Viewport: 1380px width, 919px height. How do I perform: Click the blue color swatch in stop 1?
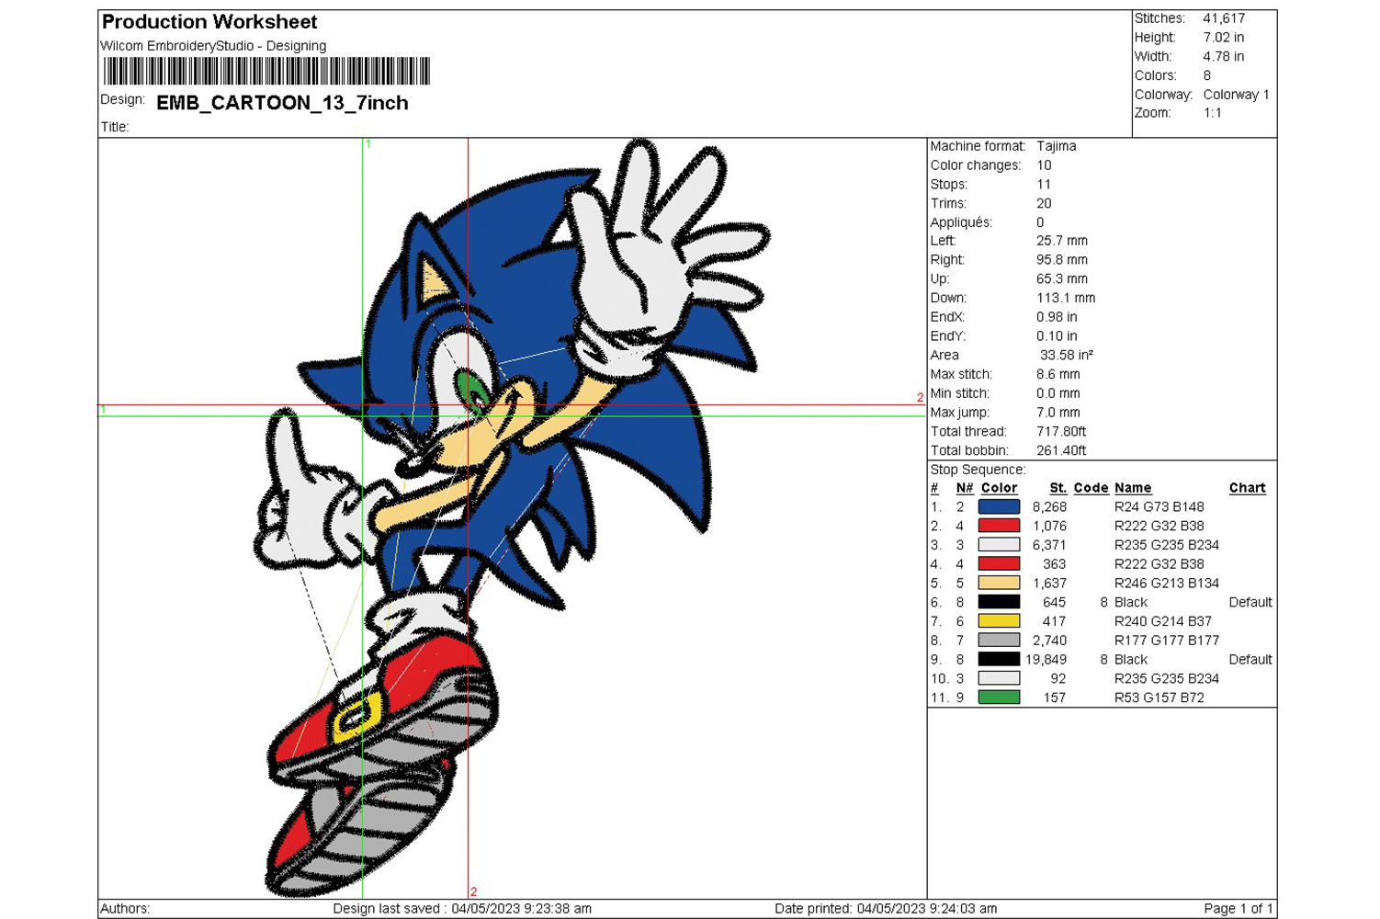[x=999, y=506]
